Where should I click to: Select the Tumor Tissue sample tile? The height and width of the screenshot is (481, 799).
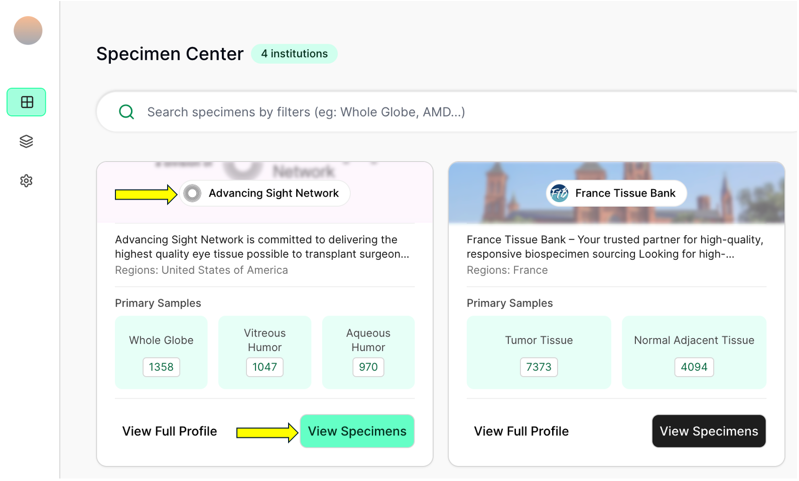(539, 353)
